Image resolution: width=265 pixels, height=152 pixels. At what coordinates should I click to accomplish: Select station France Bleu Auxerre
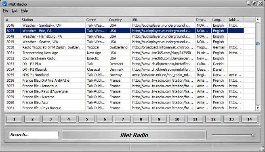[38, 97]
